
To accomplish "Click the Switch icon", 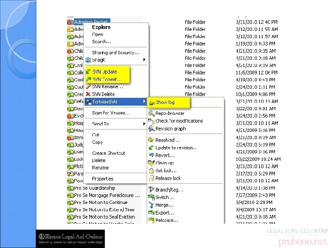I will coord(151,197).
